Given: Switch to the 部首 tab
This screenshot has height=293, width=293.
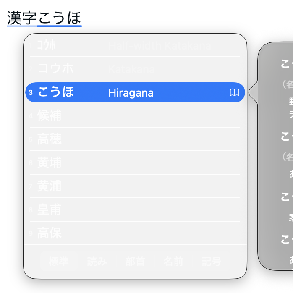Looking at the screenshot, I should [x=135, y=262].
